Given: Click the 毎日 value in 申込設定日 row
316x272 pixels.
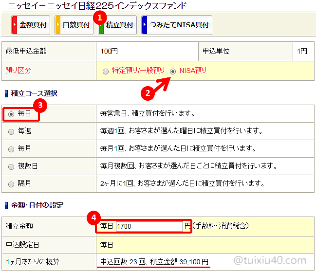Looking at the screenshot, I should pos(107,245).
